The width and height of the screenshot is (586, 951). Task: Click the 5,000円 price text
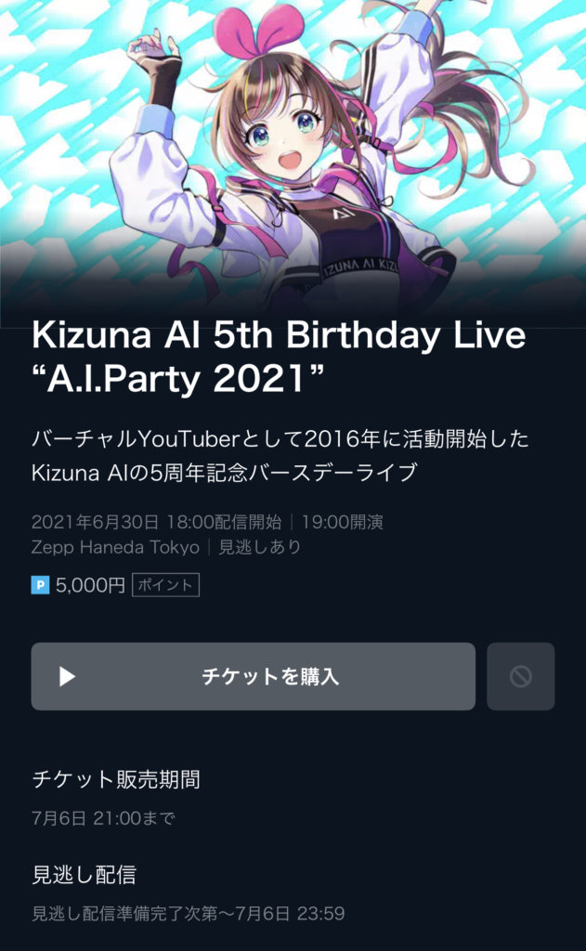pyautogui.click(x=90, y=585)
